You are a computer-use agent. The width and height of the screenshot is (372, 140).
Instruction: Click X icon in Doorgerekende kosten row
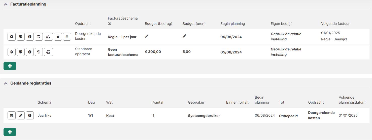click(58, 37)
